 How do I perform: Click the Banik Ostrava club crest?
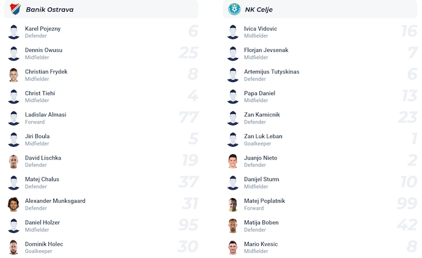(15, 9)
